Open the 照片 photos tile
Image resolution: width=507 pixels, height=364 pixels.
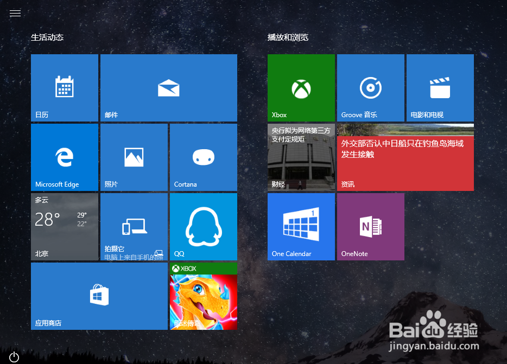134,157
